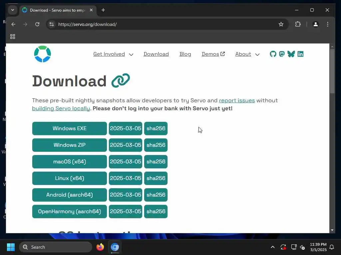
Task: Open the Download nav link
Action: 156,54
